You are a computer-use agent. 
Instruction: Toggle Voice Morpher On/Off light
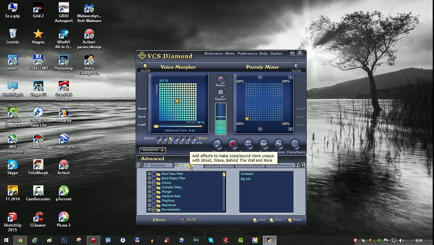click(145, 66)
